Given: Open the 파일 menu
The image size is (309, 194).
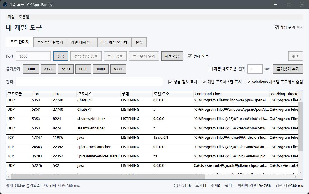Looking at the screenshot, I should click(11, 17).
